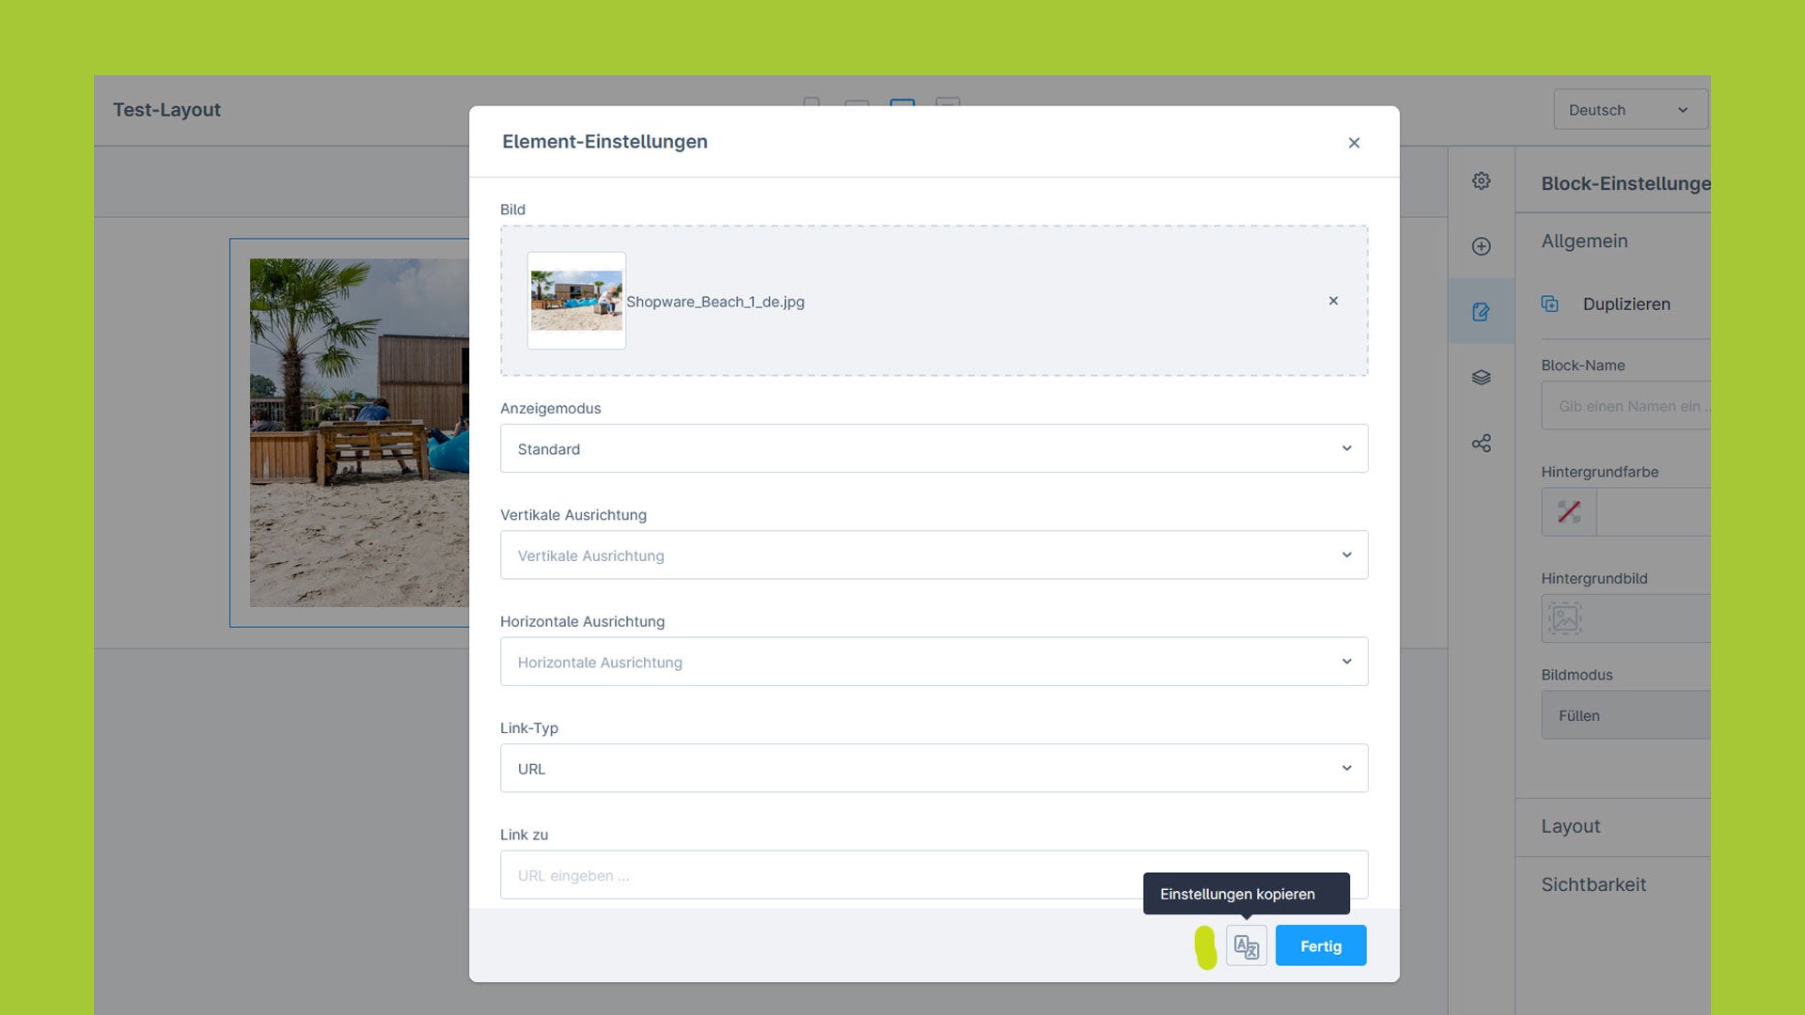Focus the Link zu URL input field
This screenshot has width=1805, height=1015.
click(x=934, y=875)
